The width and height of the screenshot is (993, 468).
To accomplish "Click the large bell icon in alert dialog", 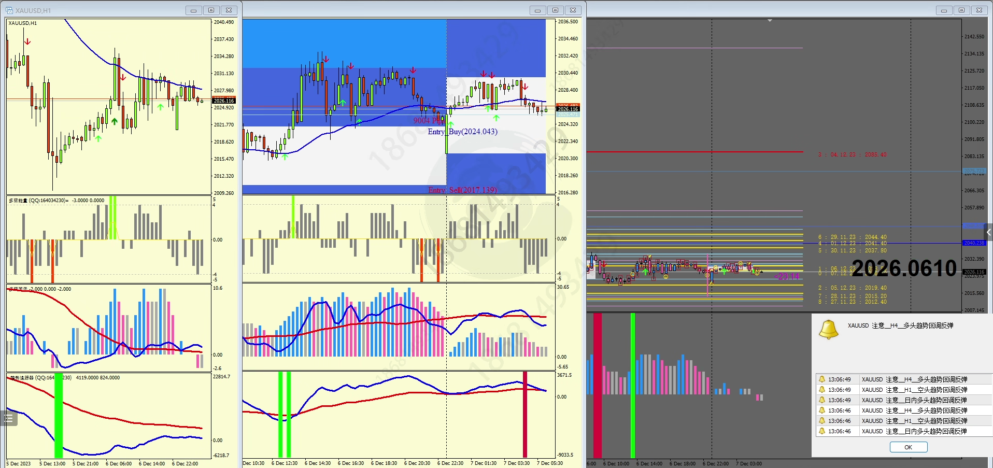I will [828, 330].
